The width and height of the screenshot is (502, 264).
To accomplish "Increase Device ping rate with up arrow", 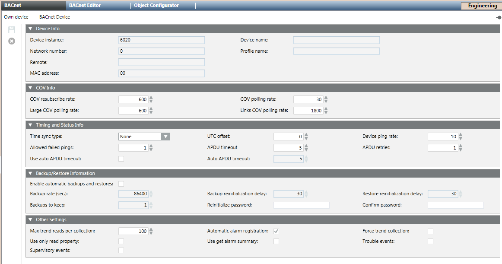I will [461, 134].
